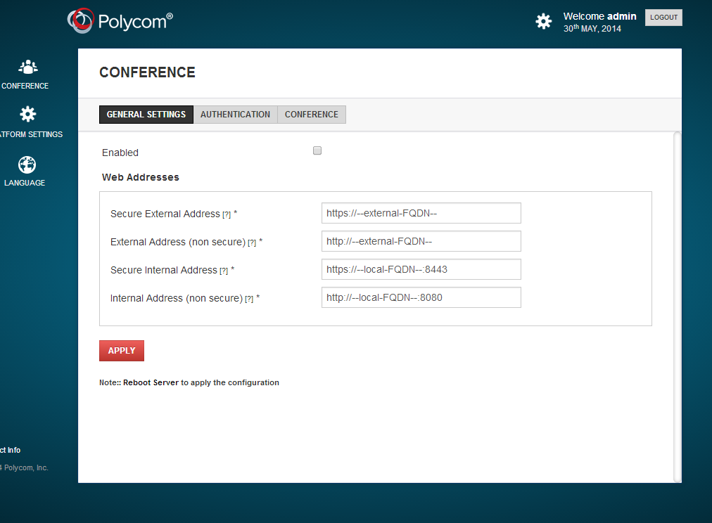712x523 pixels.
Task: Click the External Address (non secure) field
Action: [421, 241]
